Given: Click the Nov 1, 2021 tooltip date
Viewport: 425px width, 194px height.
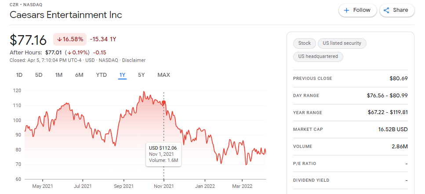Looking at the screenshot, I should (161, 154).
